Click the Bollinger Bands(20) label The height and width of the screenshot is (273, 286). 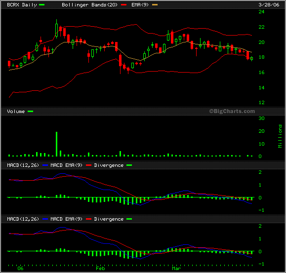coord(89,5)
